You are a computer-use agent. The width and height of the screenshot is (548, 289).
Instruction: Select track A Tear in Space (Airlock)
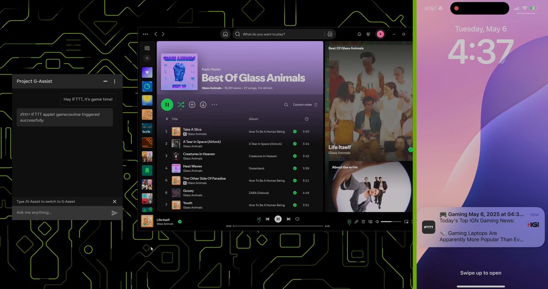click(240, 144)
